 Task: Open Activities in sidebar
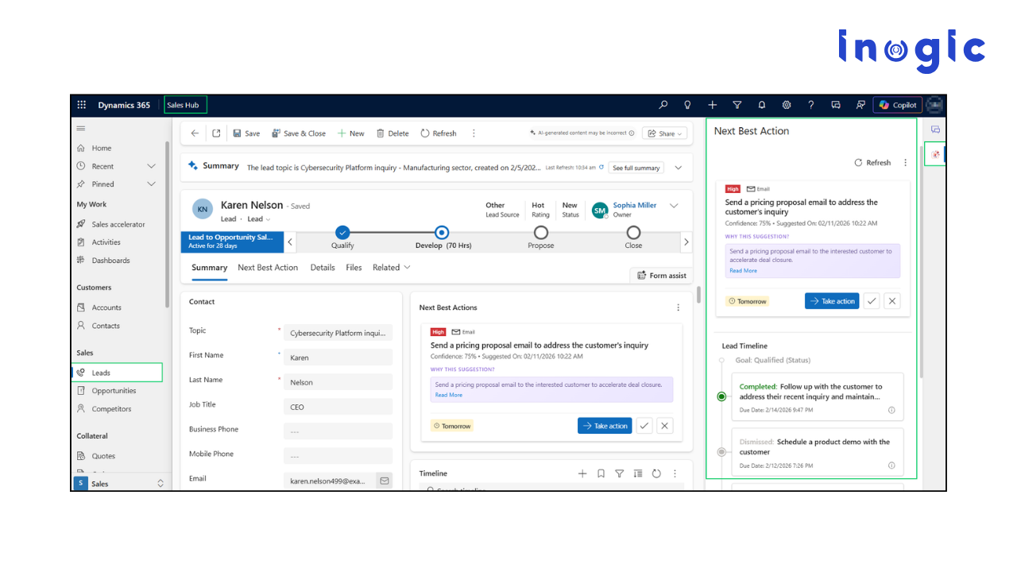click(106, 242)
